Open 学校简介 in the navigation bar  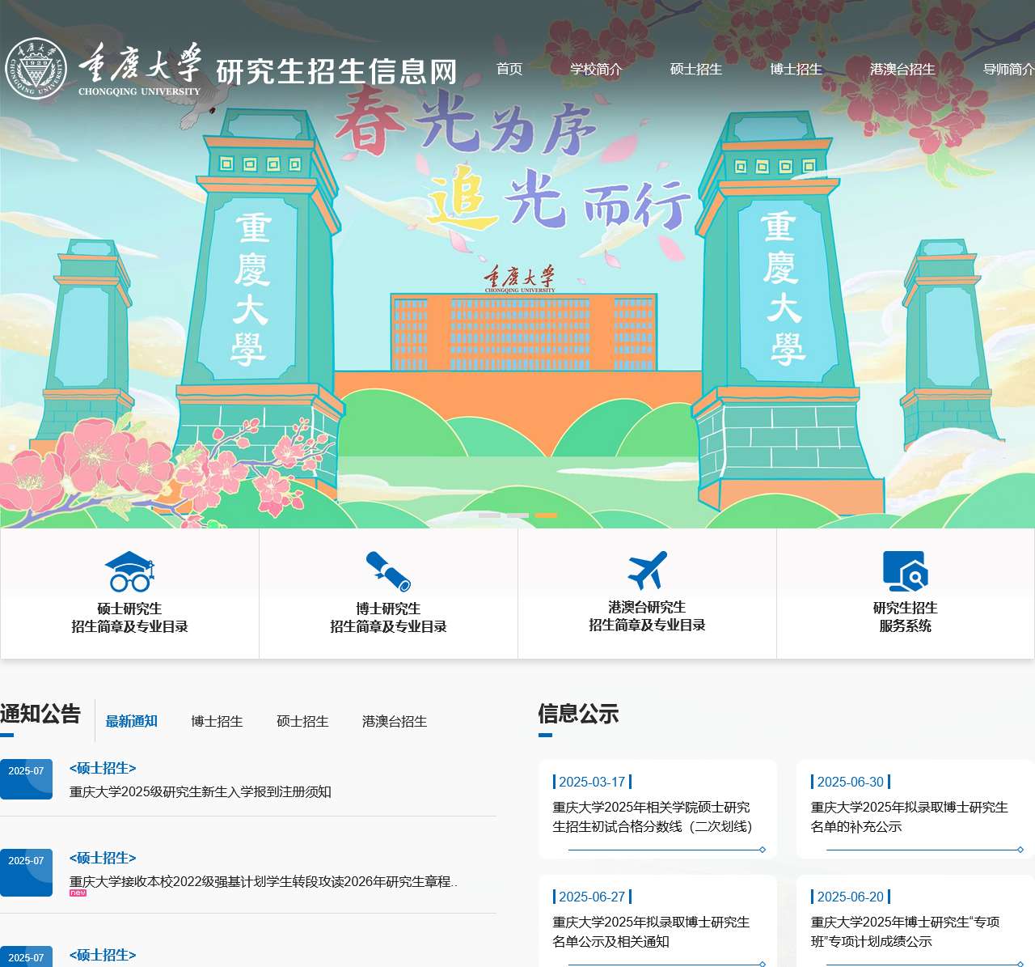click(x=597, y=70)
